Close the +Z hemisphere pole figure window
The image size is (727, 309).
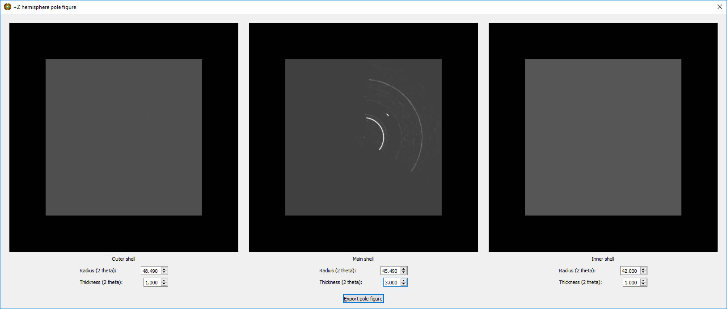(719, 7)
